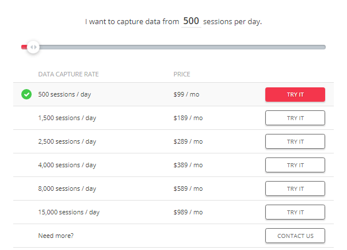Click the CONTACT US button

(295, 236)
